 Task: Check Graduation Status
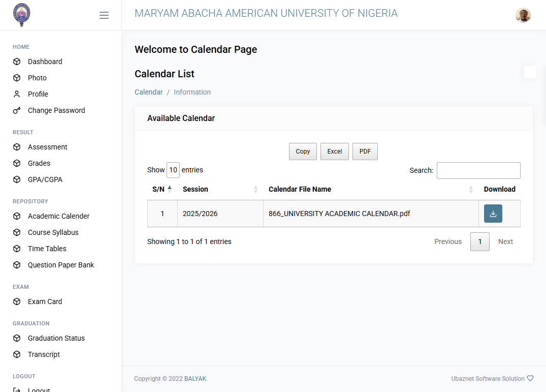(x=56, y=338)
